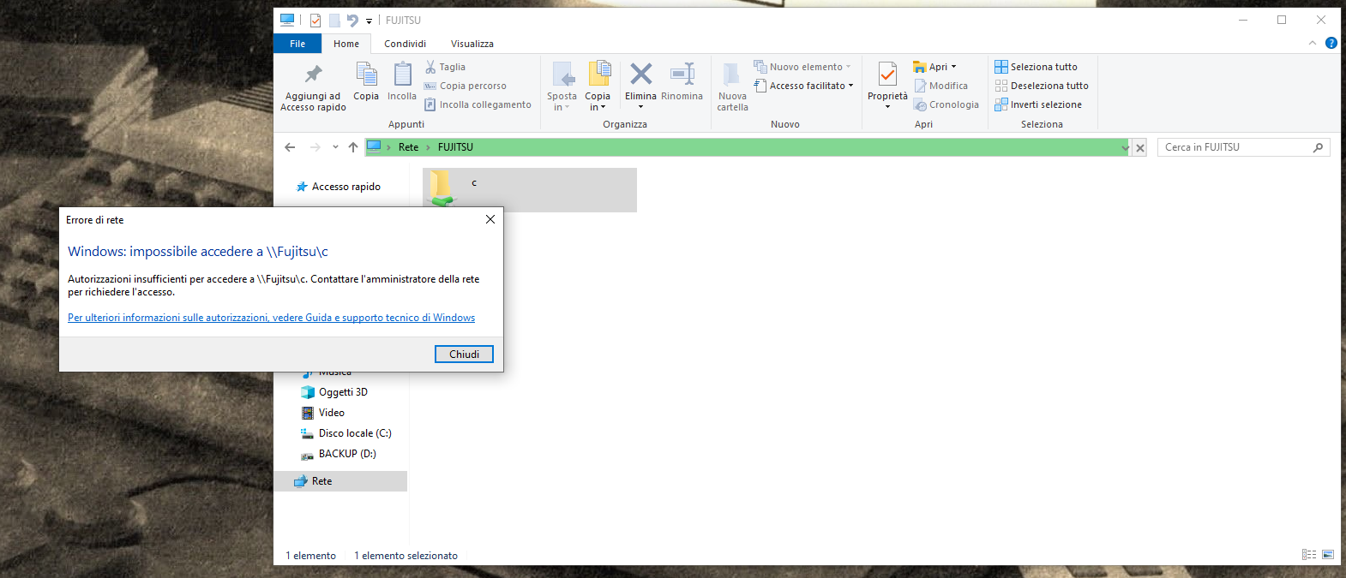Click the Incolla paste icon
This screenshot has width=1346, height=578.
[x=402, y=74]
